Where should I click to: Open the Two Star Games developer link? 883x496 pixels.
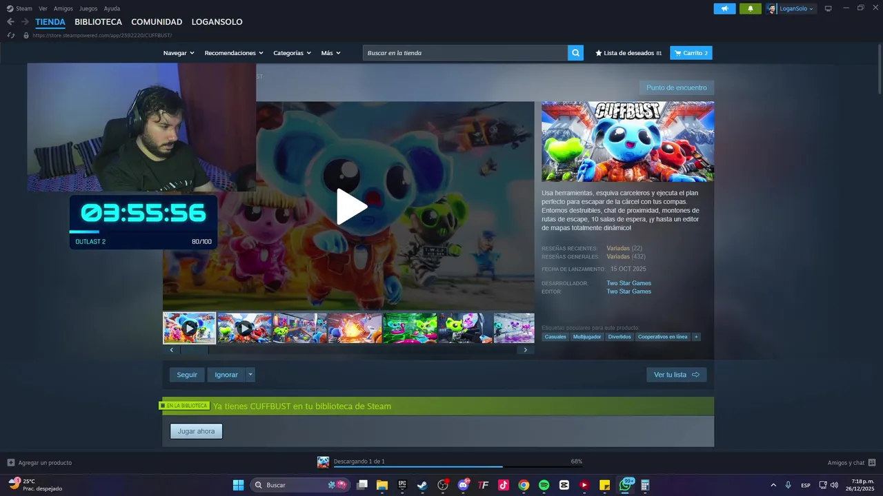pyautogui.click(x=628, y=283)
